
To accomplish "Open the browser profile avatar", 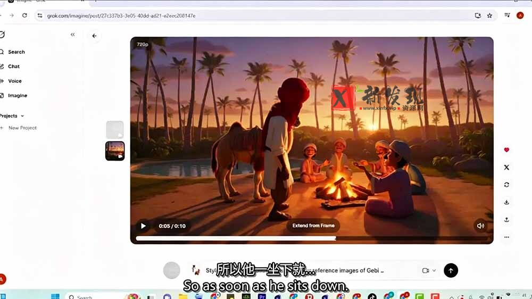I will point(520,15).
